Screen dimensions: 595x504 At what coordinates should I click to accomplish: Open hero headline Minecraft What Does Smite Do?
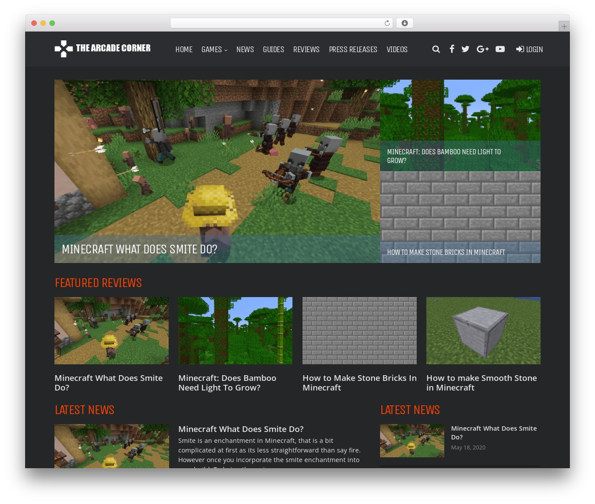139,249
